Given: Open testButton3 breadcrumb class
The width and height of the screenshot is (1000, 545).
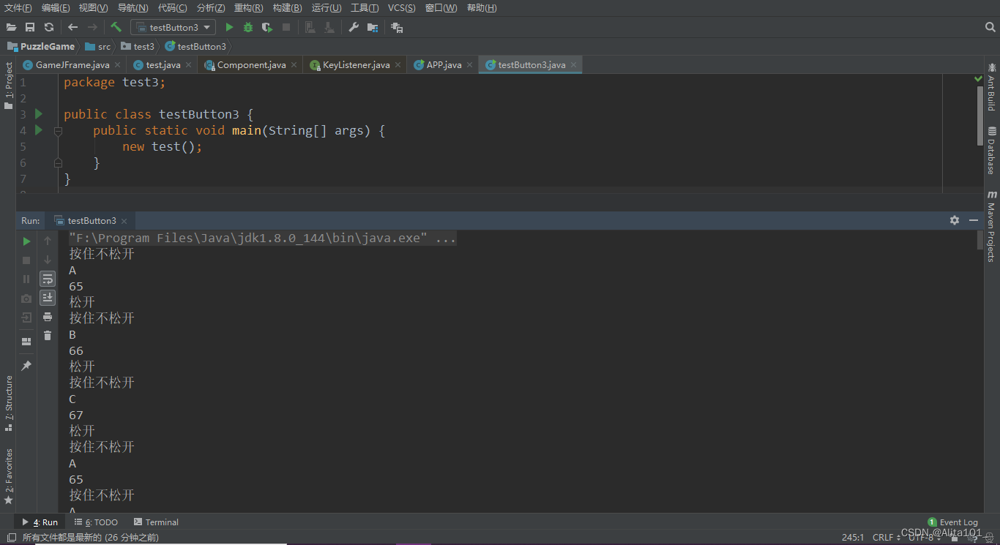Looking at the screenshot, I should coord(195,46).
